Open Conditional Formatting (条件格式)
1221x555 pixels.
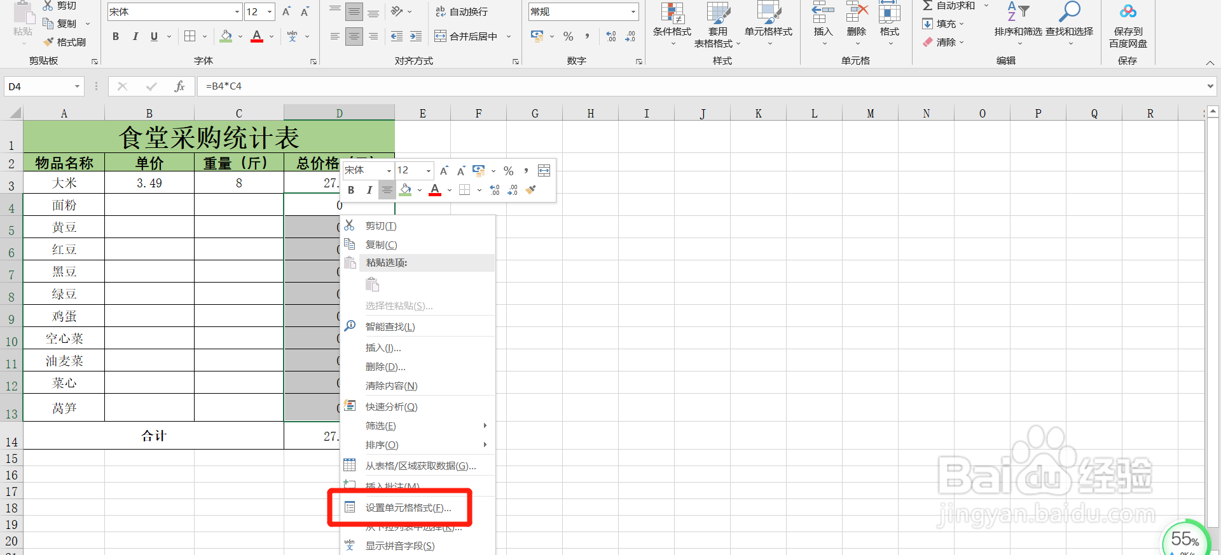pos(672,24)
